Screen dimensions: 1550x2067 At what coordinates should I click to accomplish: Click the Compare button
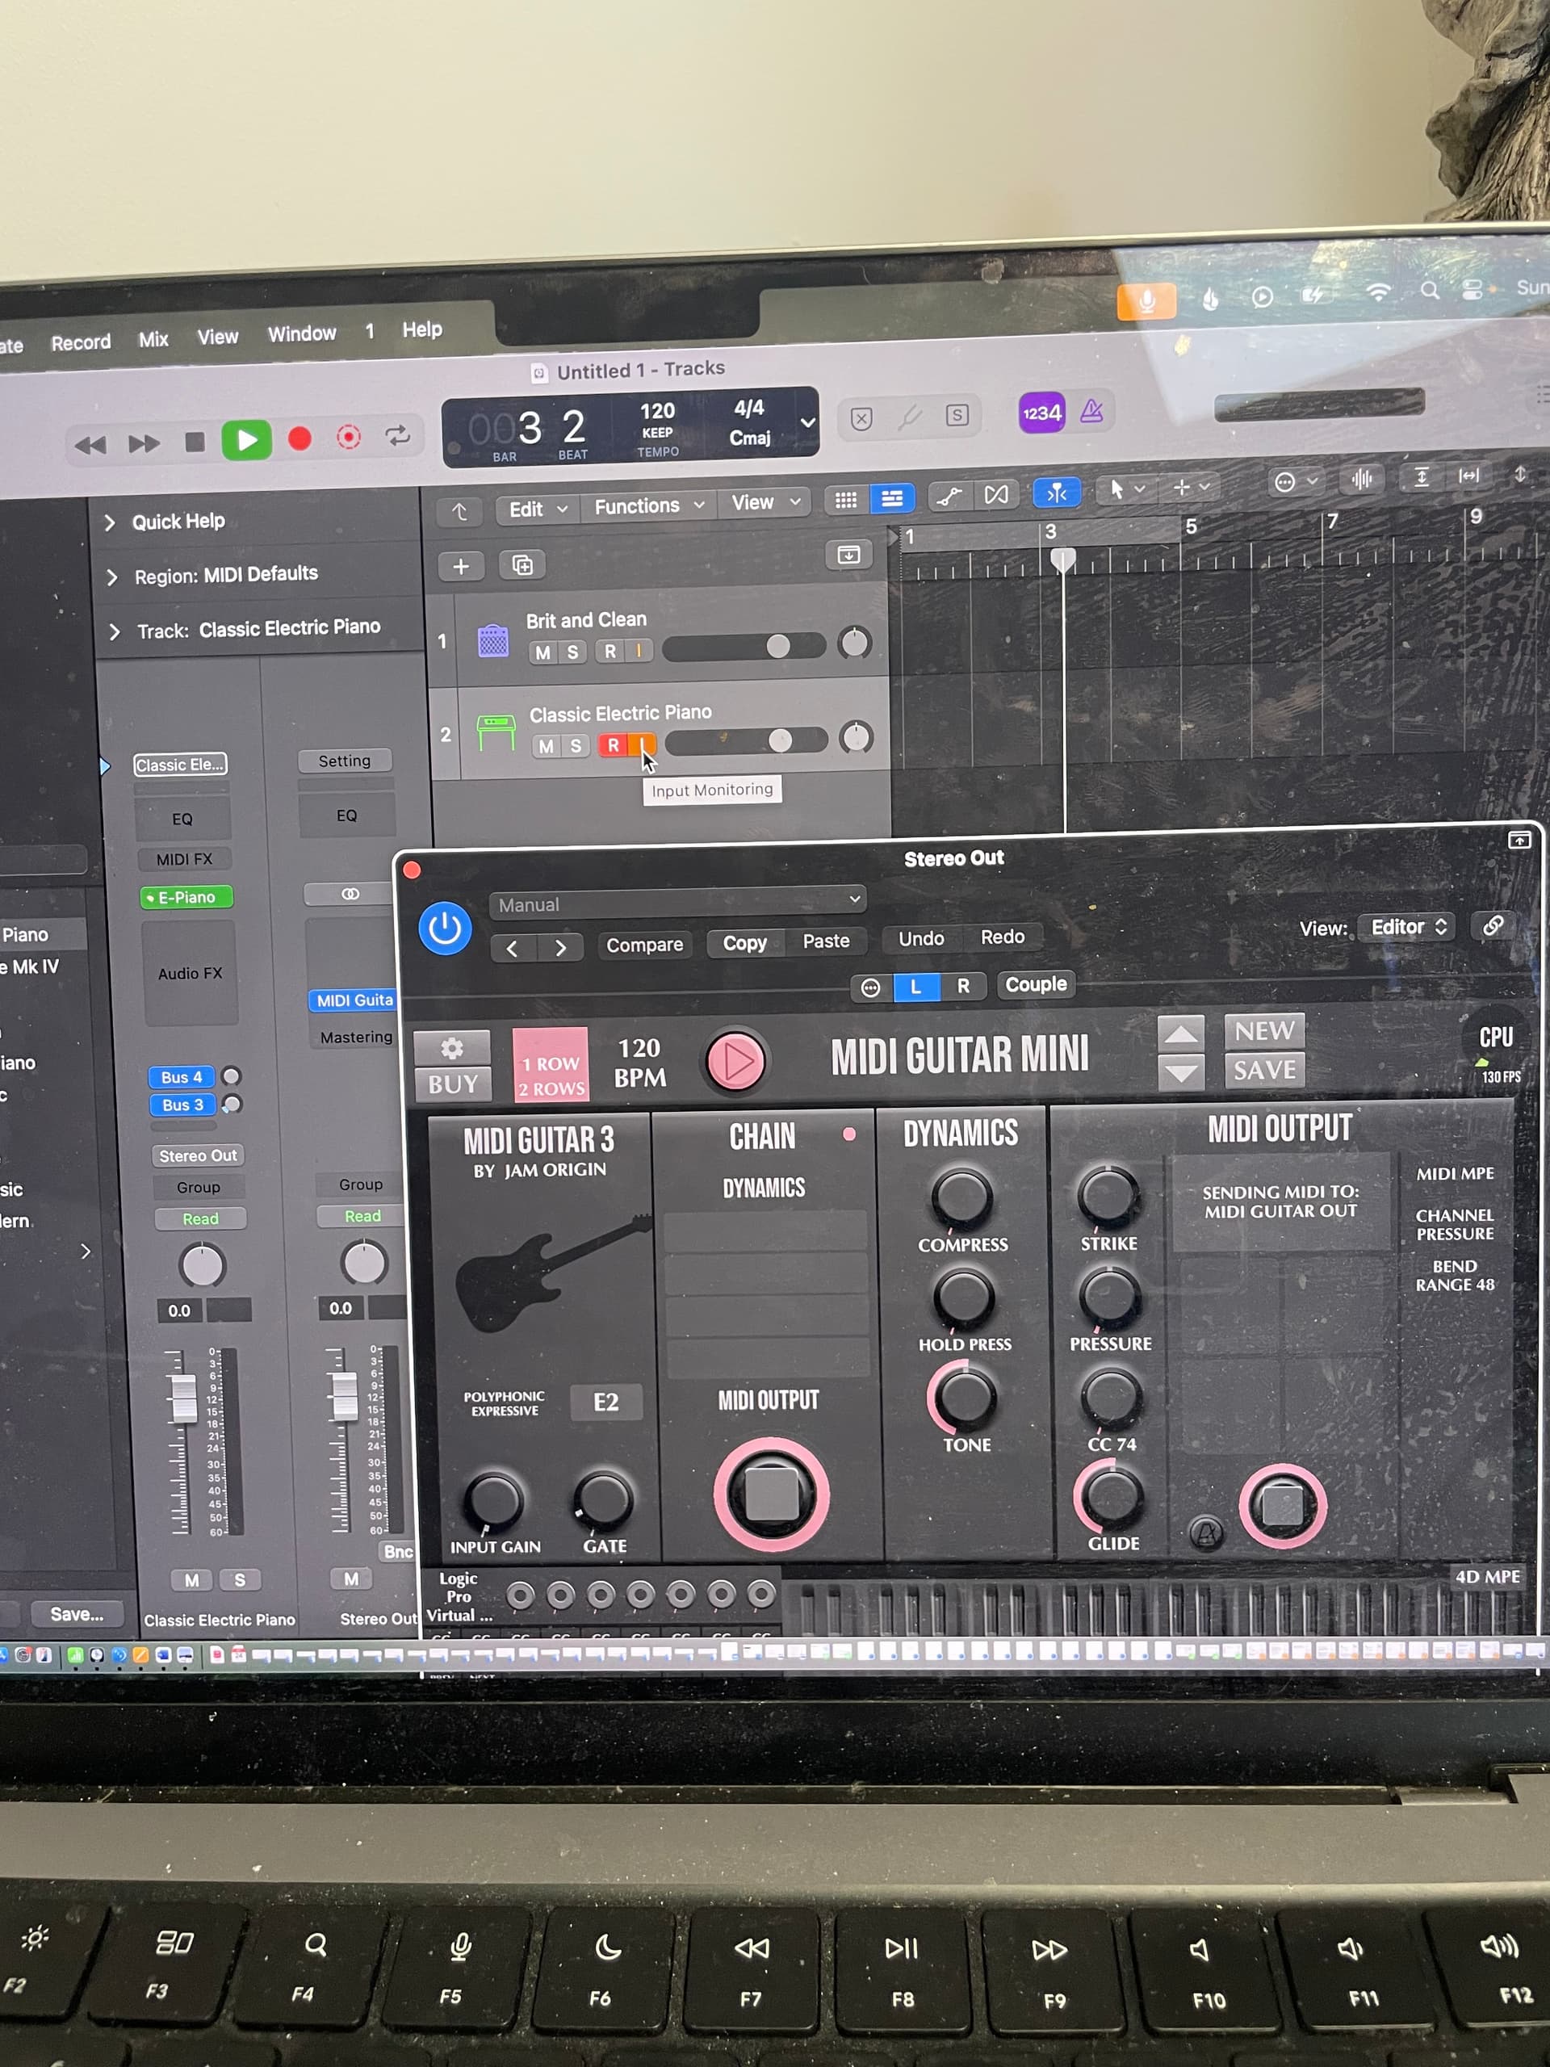(643, 945)
